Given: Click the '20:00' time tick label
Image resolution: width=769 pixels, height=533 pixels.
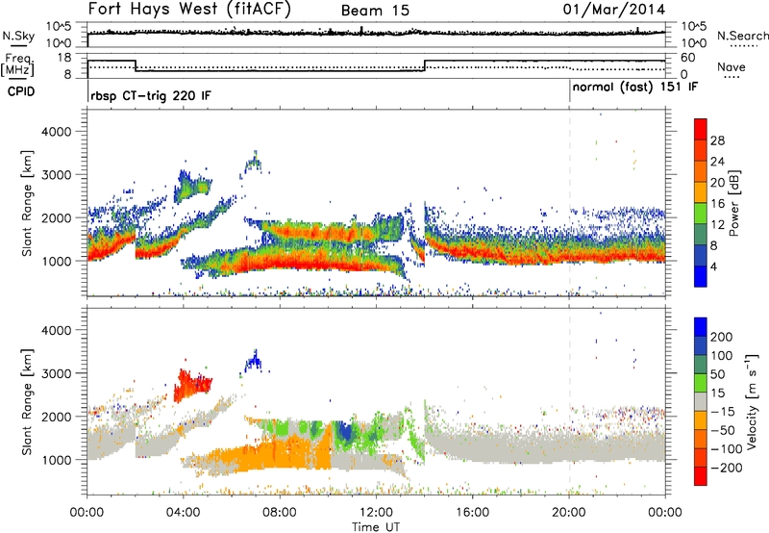Looking at the screenshot, I should (569, 513).
